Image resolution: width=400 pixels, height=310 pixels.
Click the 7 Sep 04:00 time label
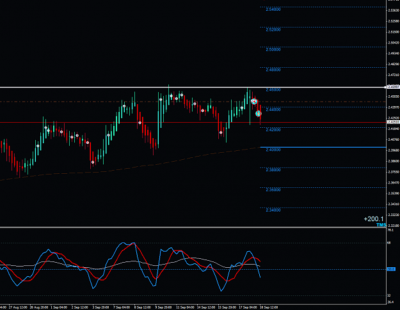pyautogui.click(x=122, y=307)
